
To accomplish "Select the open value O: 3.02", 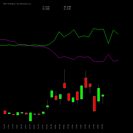I will (x=46, y=9).
